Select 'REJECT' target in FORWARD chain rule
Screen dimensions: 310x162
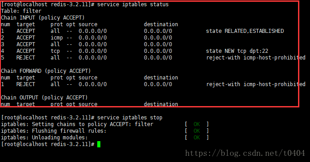[26, 84]
